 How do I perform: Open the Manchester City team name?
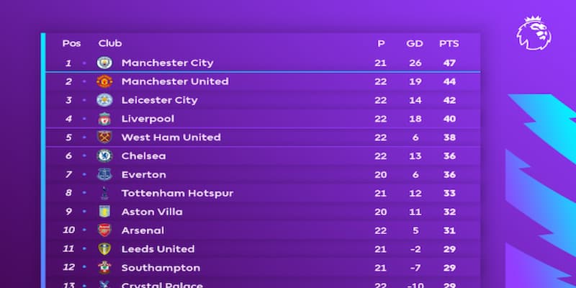coord(167,63)
